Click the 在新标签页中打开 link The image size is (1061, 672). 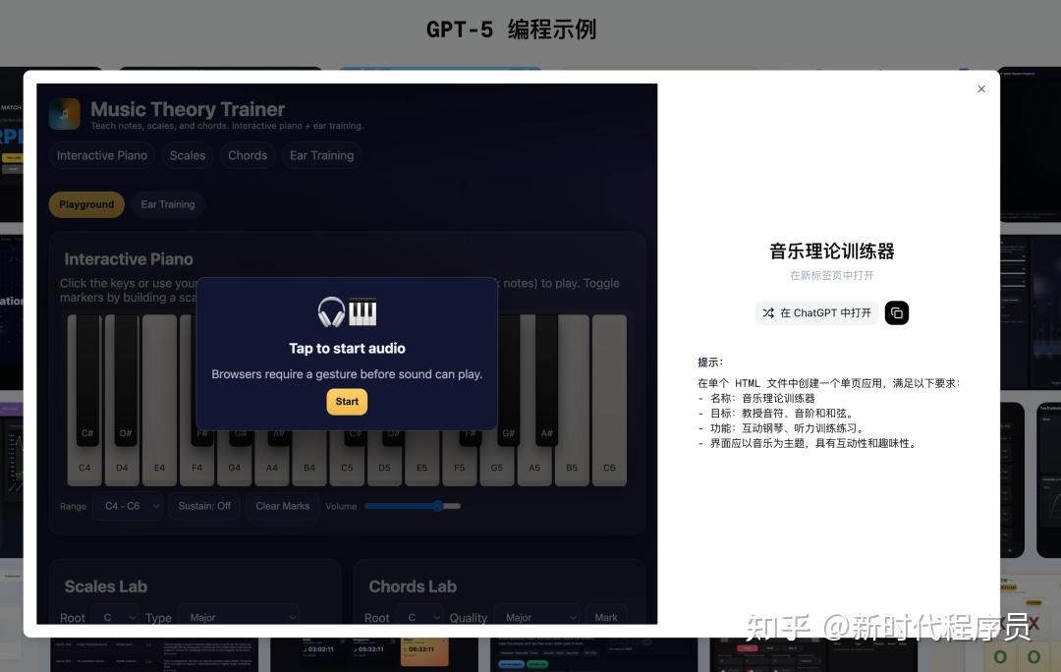click(831, 276)
